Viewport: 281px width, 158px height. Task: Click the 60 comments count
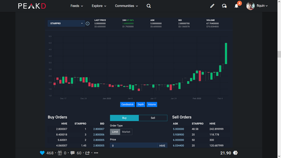click(79, 153)
